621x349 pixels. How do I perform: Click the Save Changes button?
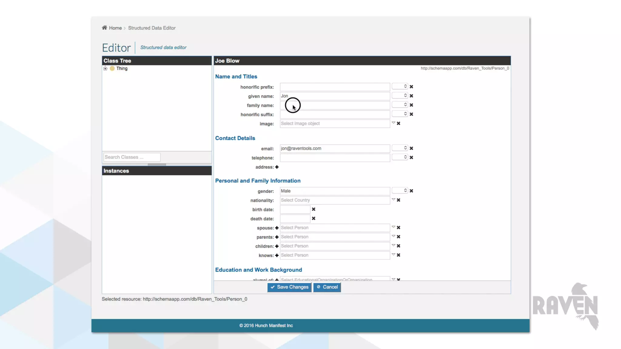(289, 287)
